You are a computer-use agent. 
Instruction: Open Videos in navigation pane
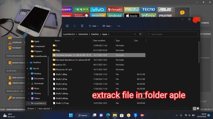point(36,99)
